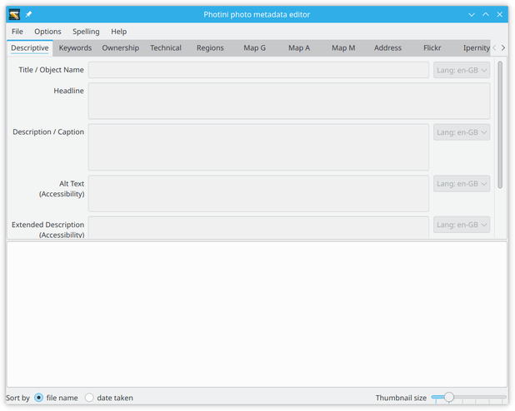Switch to the Ownership tab

coord(121,48)
